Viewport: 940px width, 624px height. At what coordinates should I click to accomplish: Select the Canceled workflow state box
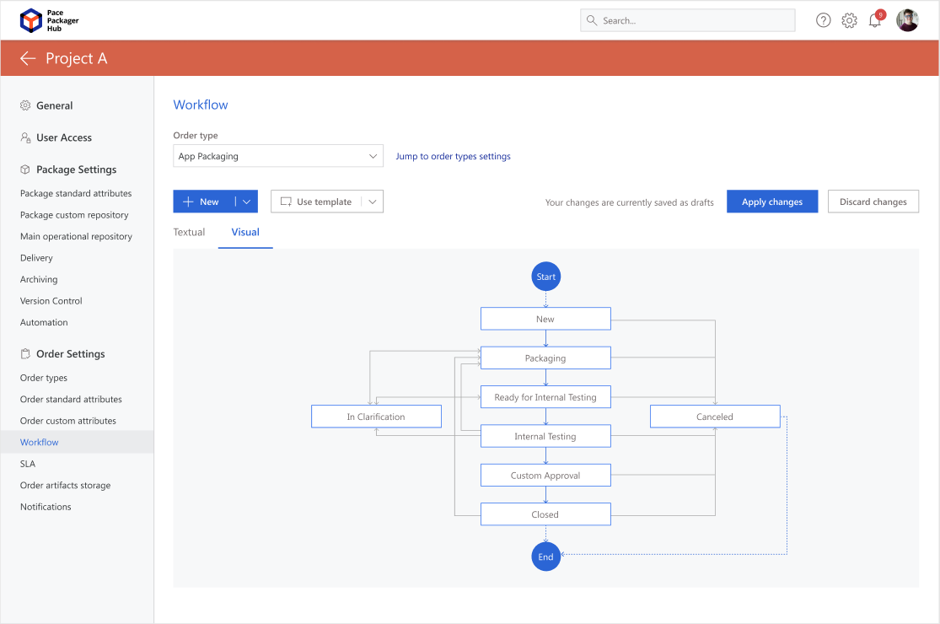(x=715, y=417)
